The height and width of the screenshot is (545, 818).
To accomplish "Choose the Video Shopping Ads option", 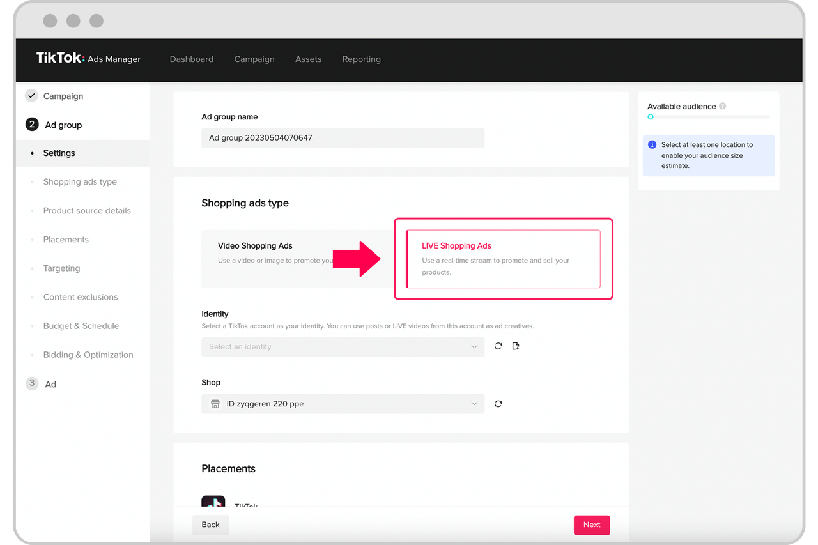I will [x=297, y=258].
